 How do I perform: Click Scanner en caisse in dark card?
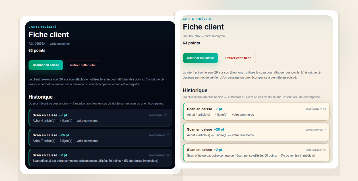coord(46,65)
